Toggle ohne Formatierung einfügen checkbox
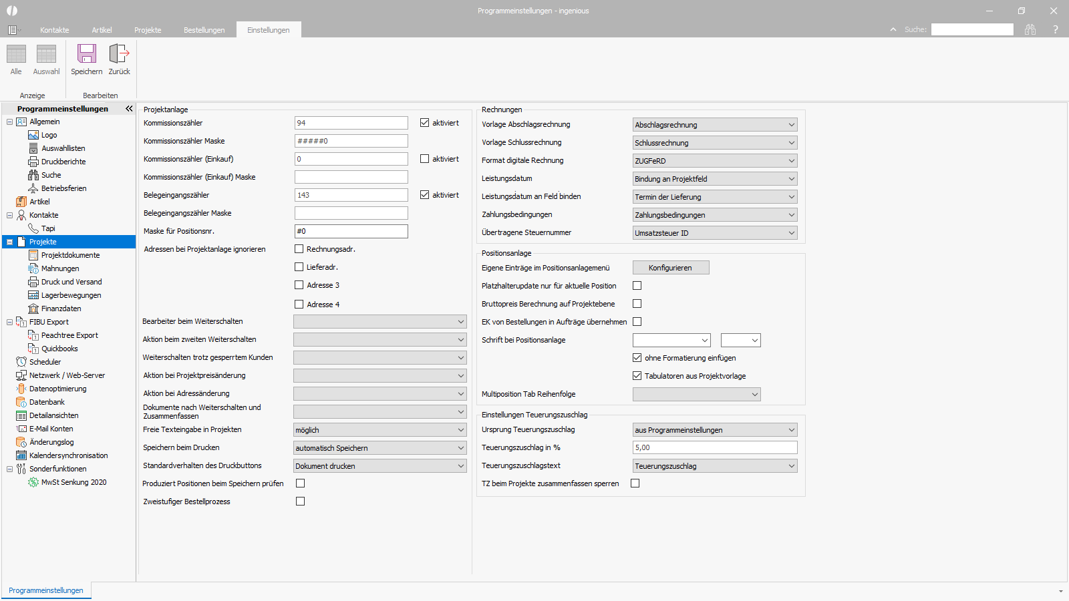Viewport: 1069px width, 601px height. [637, 358]
